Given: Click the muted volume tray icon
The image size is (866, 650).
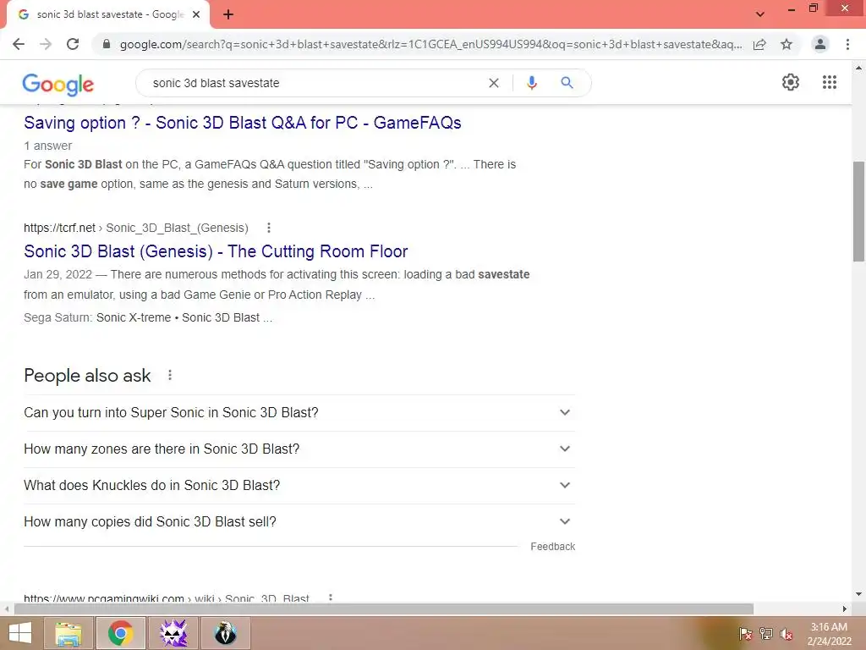Looking at the screenshot, I should click(x=786, y=634).
